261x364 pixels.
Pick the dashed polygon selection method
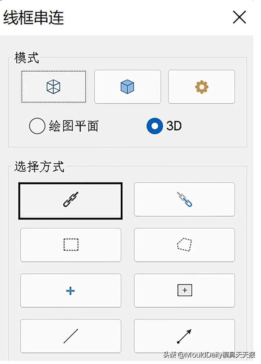click(x=184, y=245)
